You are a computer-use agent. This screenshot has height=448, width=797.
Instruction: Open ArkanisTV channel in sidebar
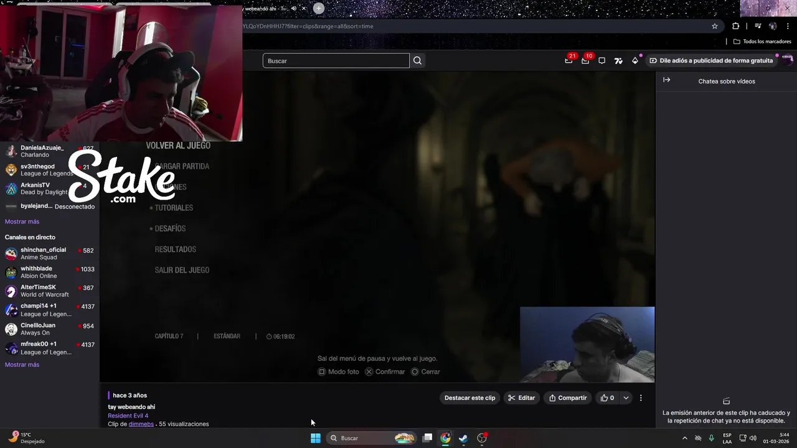pos(50,189)
